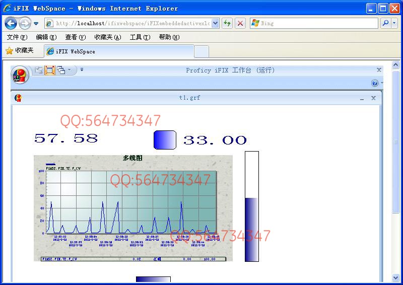This screenshot has height=285, width=403.
Task: Click the Bing search box
Action: click(x=314, y=23)
